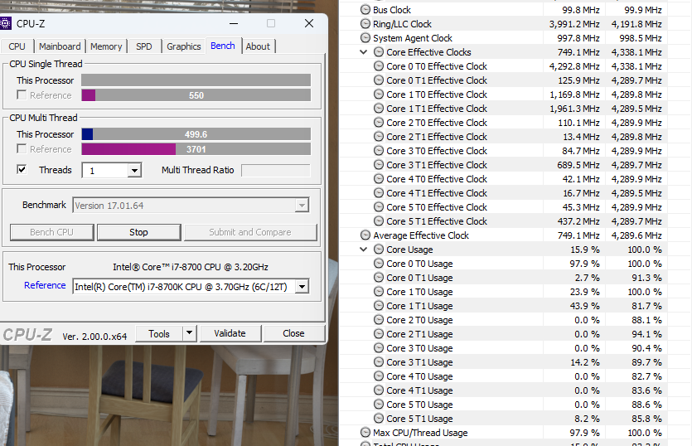Click the CPU-Z app icon in title bar
Image resolution: width=692 pixels, height=446 pixels.
point(5,23)
